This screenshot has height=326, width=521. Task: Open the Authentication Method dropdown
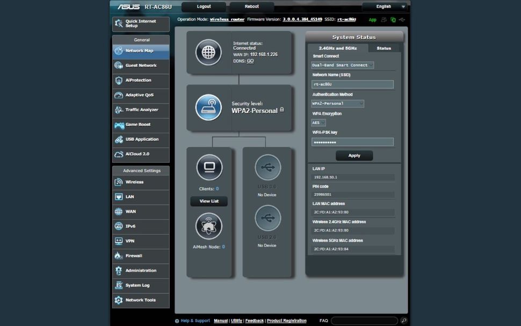click(338, 104)
